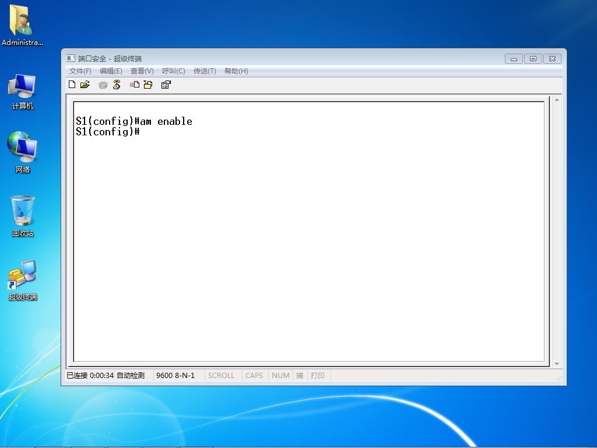Click the 自动检测 status entry
Screen dimensions: 597x448
pos(131,376)
